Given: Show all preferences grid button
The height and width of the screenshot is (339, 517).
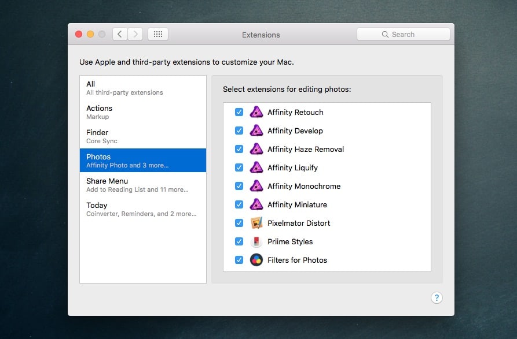Looking at the screenshot, I should point(158,34).
